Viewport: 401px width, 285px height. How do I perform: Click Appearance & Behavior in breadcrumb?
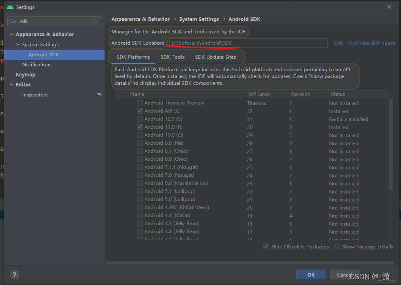[140, 19]
